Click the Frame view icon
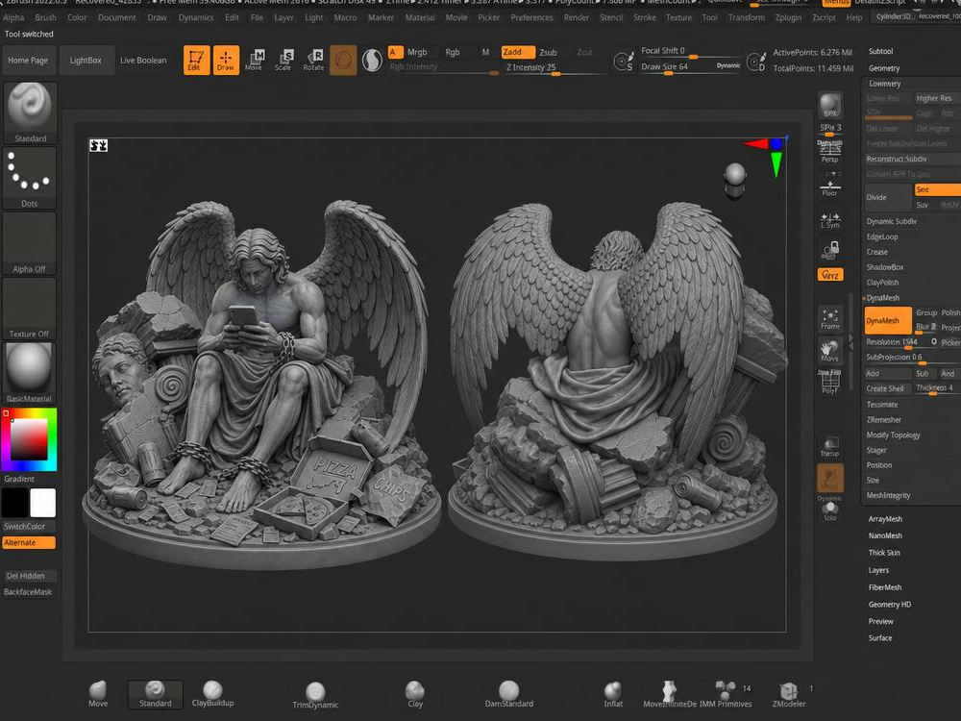 [830, 319]
